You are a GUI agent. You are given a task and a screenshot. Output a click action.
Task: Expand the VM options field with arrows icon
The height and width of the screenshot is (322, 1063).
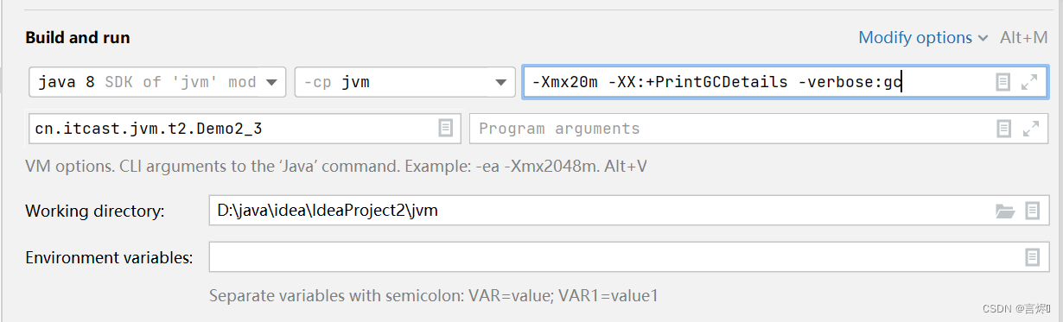pyautogui.click(x=1030, y=82)
